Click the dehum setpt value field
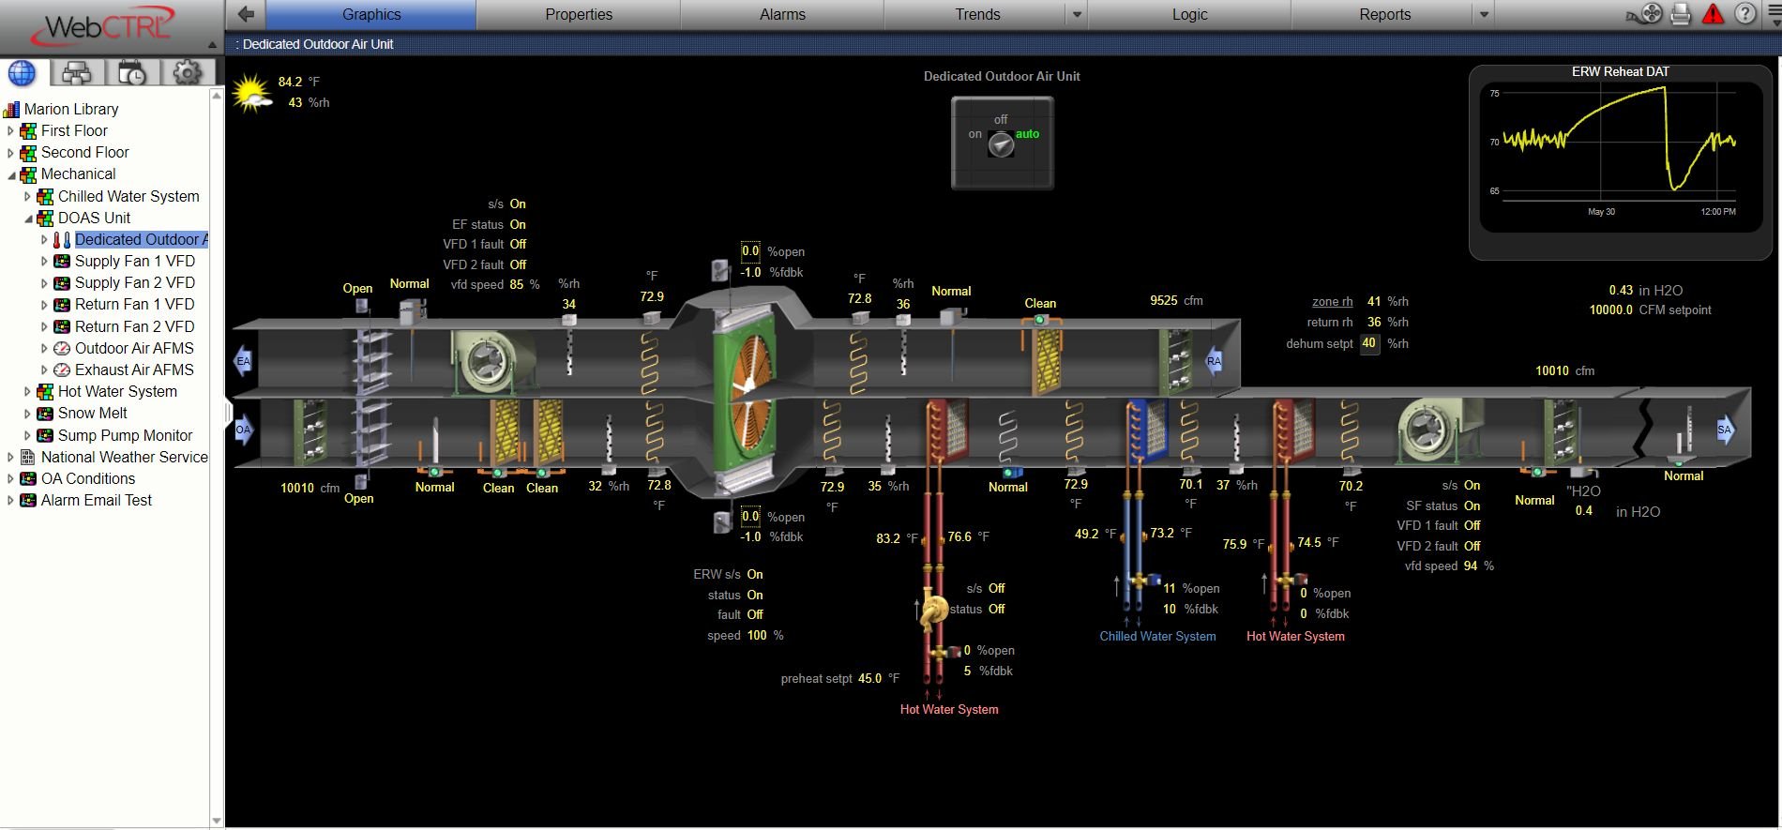The height and width of the screenshot is (830, 1782). (1369, 343)
